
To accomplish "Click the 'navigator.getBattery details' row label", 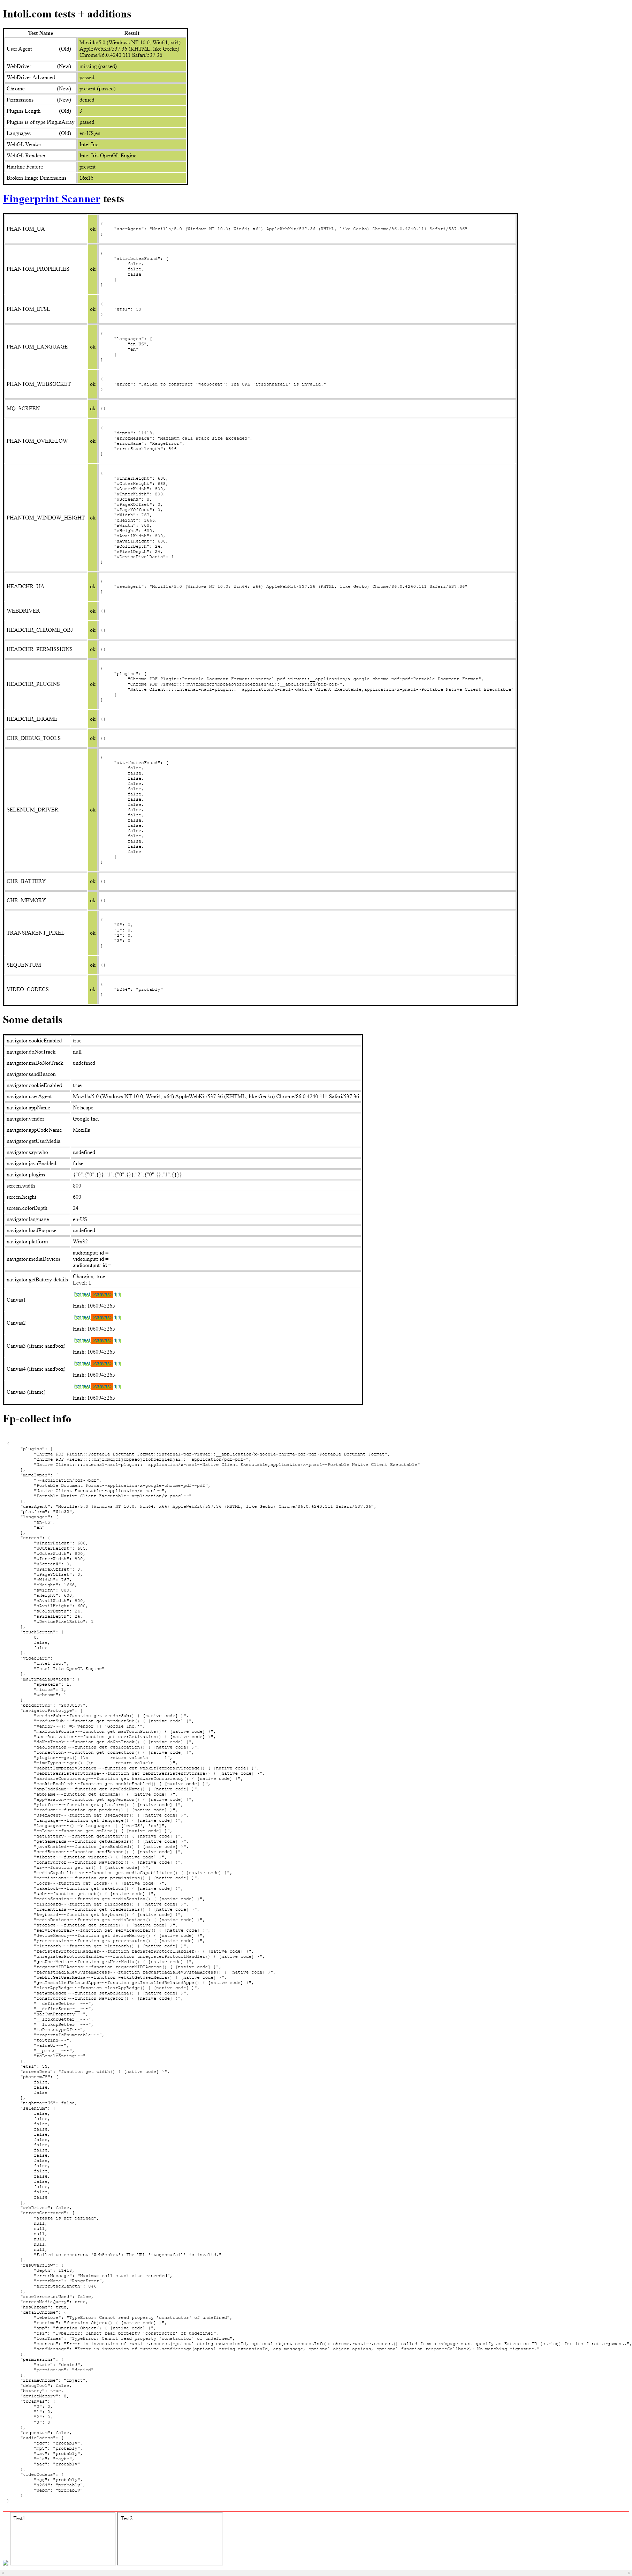I will (x=37, y=1280).
